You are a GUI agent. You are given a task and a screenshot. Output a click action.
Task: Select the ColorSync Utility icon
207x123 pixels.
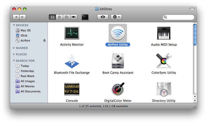164,61
